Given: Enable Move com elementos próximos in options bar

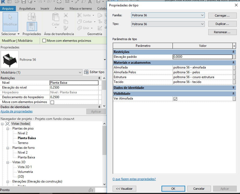Looking at the screenshot, I should pos(44,41).
